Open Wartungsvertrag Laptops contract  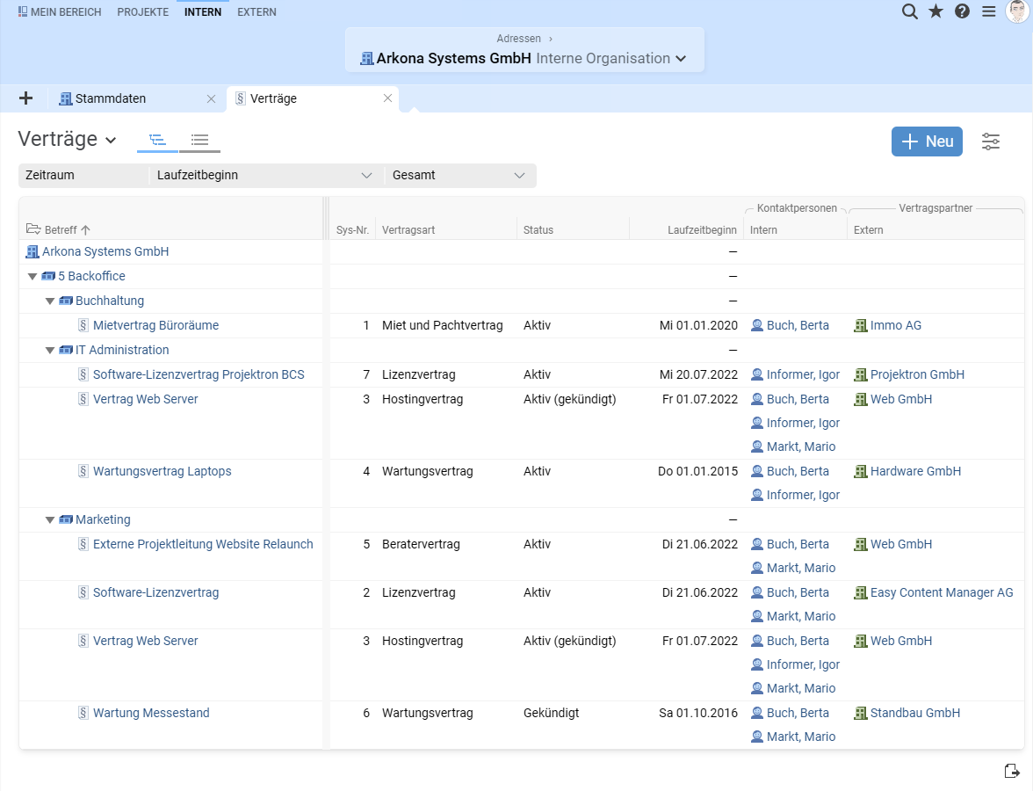pyautogui.click(x=162, y=471)
